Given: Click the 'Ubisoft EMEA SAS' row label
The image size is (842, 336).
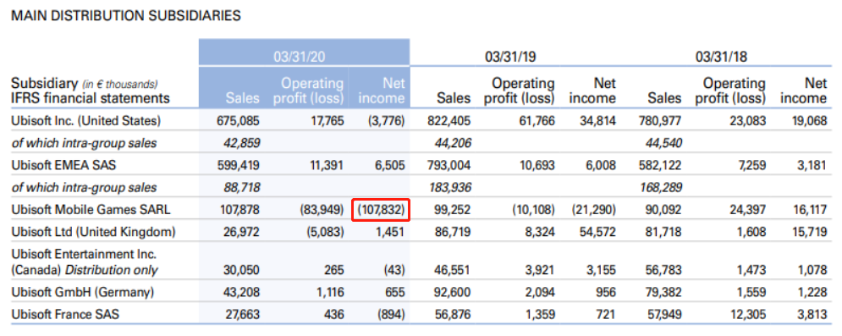Looking at the screenshot, I should [x=64, y=165].
